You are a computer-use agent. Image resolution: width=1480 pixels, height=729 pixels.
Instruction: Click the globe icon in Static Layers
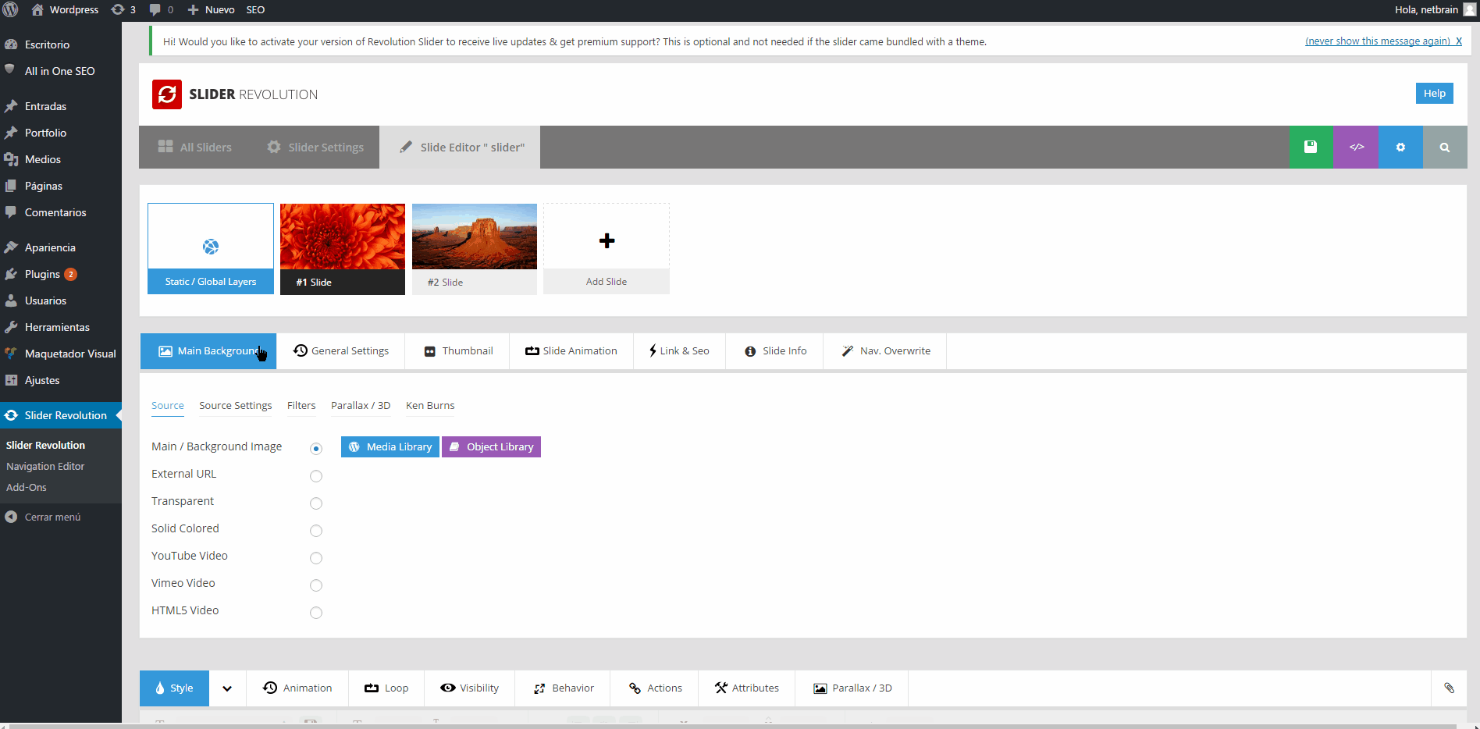(x=211, y=247)
